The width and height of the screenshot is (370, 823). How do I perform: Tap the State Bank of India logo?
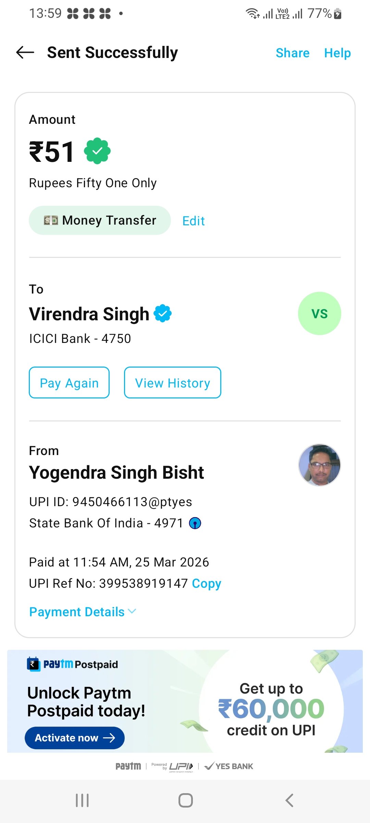195,523
